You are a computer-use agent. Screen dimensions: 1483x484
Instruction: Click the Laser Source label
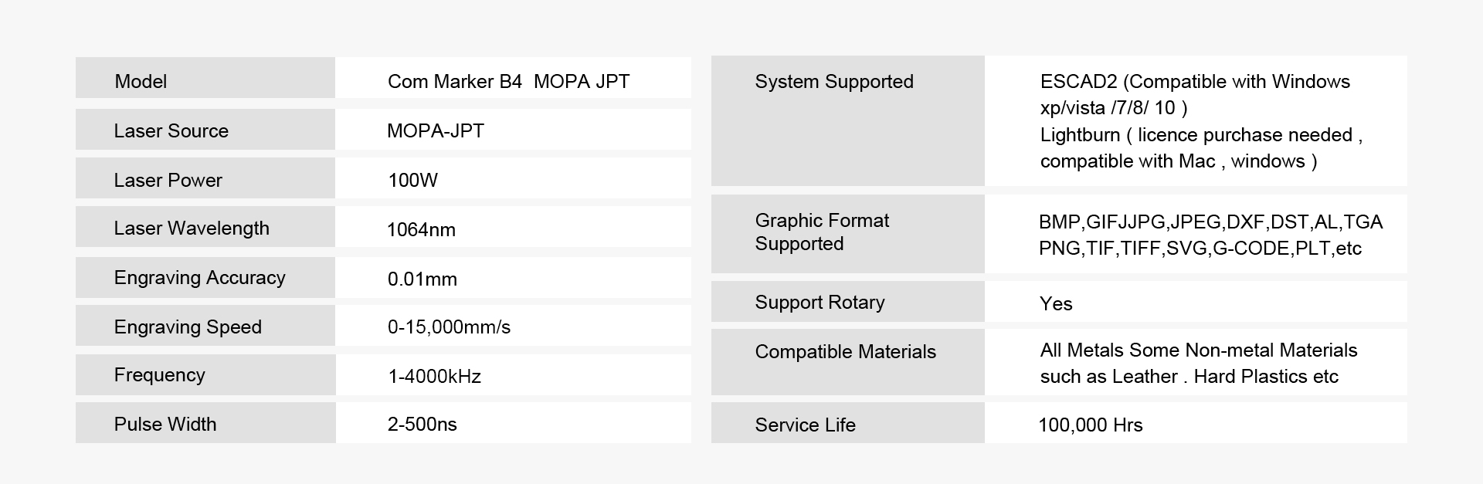tap(171, 131)
